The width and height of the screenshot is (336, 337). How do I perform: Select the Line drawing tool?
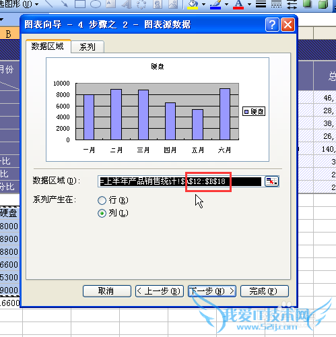49,4
